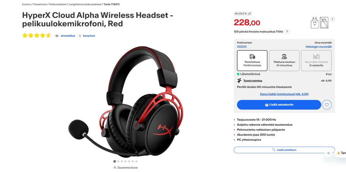Change Helsingin myymälä store selection
The height and width of the screenshot is (172, 346).
(318, 47)
